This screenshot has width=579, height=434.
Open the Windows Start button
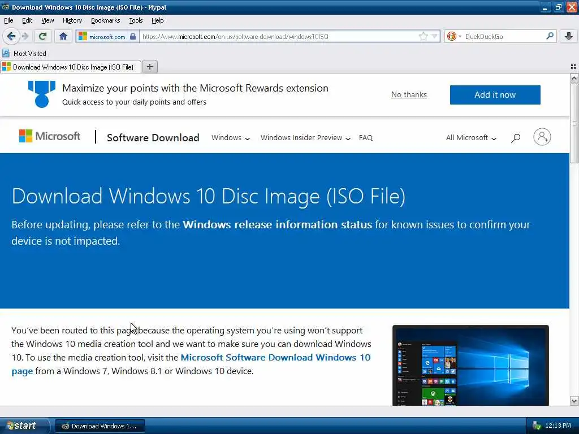click(x=24, y=426)
